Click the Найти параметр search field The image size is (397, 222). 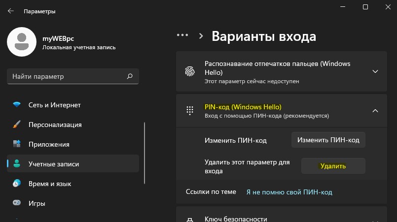pyautogui.click(x=73, y=76)
